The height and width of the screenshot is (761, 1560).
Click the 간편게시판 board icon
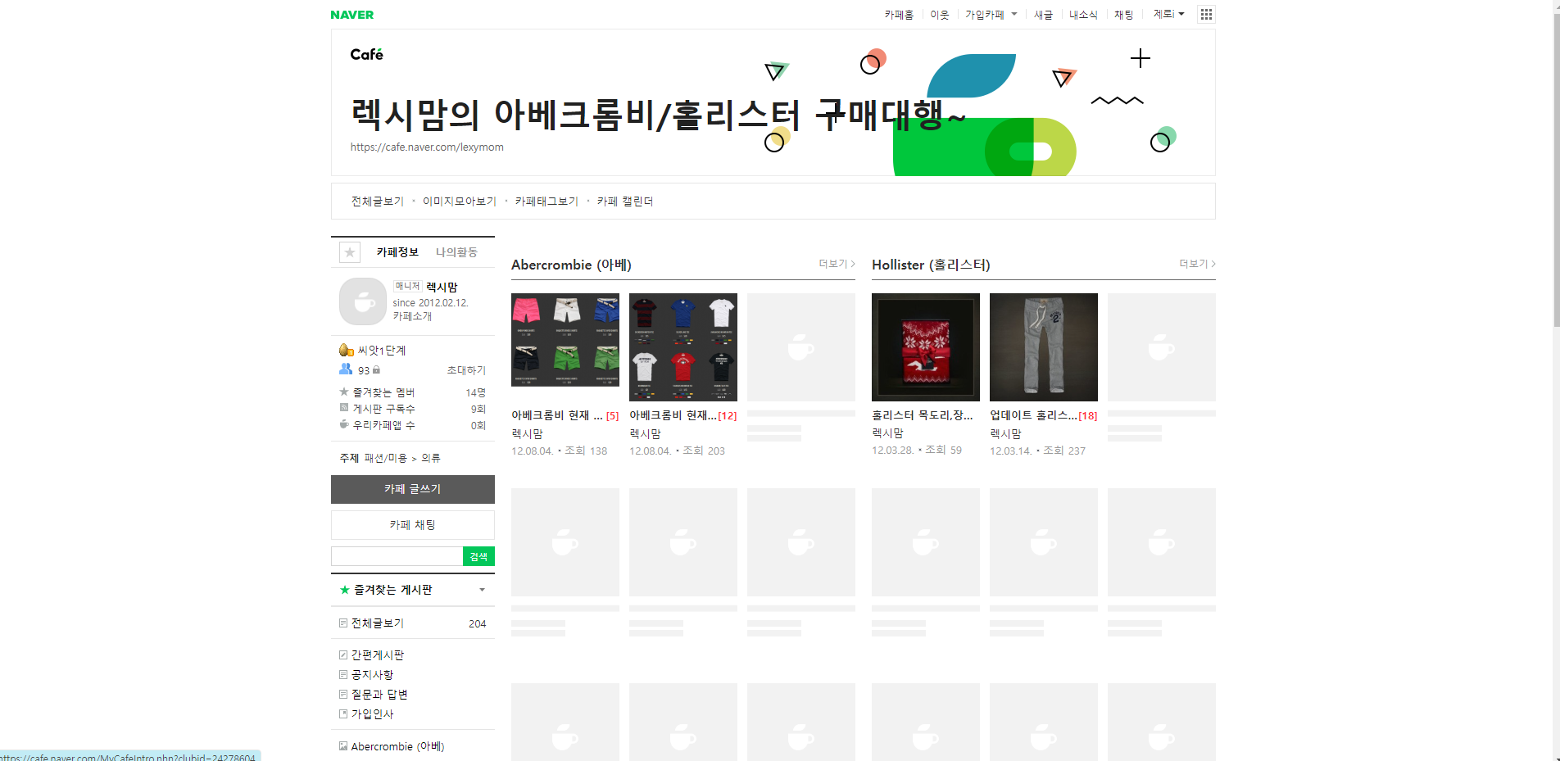(343, 655)
